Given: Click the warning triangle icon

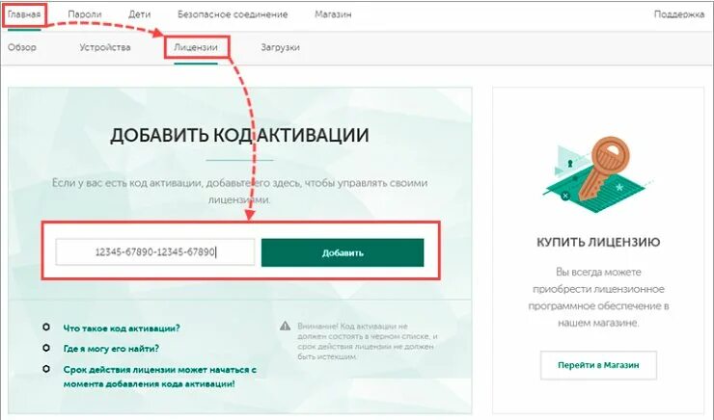Looking at the screenshot, I should (x=285, y=326).
